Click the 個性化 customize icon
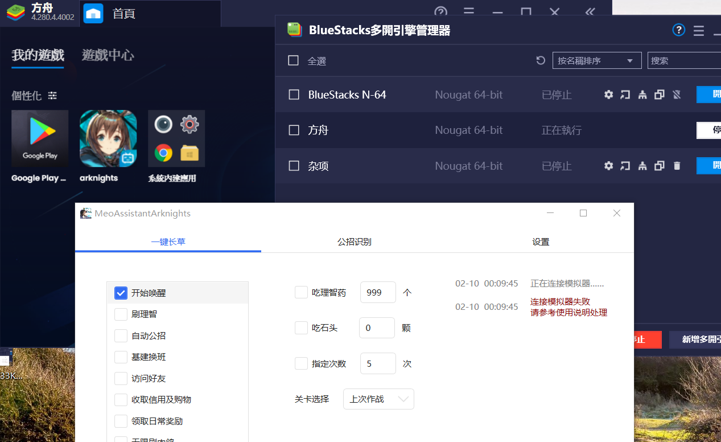This screenshot has width=721, height=442. [52, 95]
